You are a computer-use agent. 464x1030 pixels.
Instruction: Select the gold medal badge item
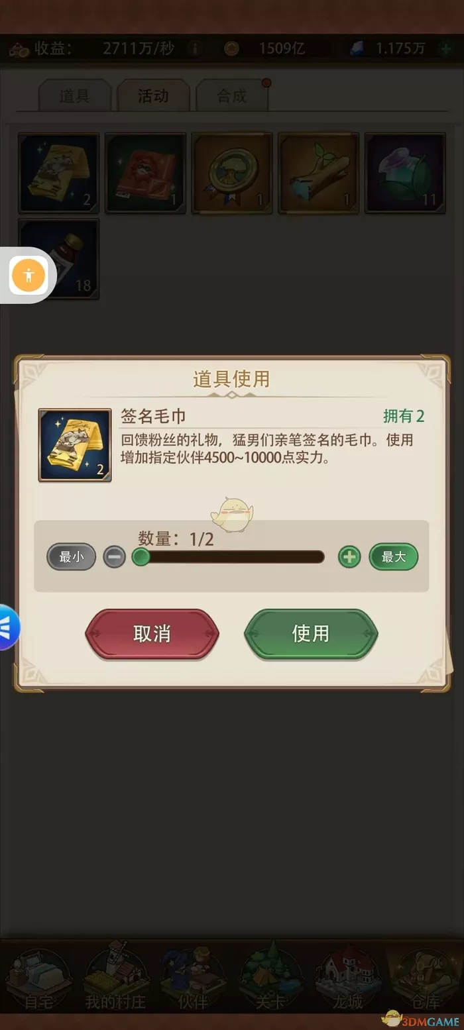pyautogui.click(x=232, y=173)
